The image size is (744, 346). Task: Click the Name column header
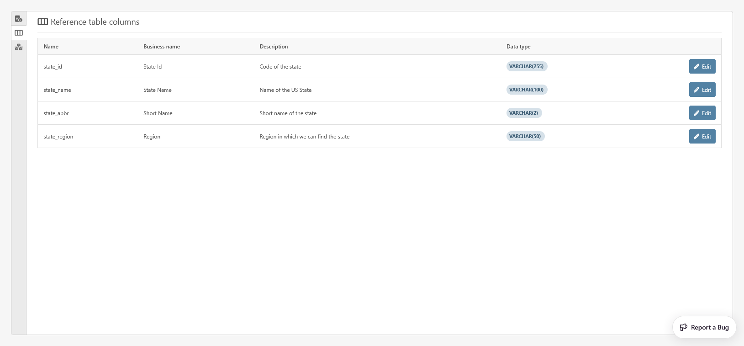tap(51, 47)
